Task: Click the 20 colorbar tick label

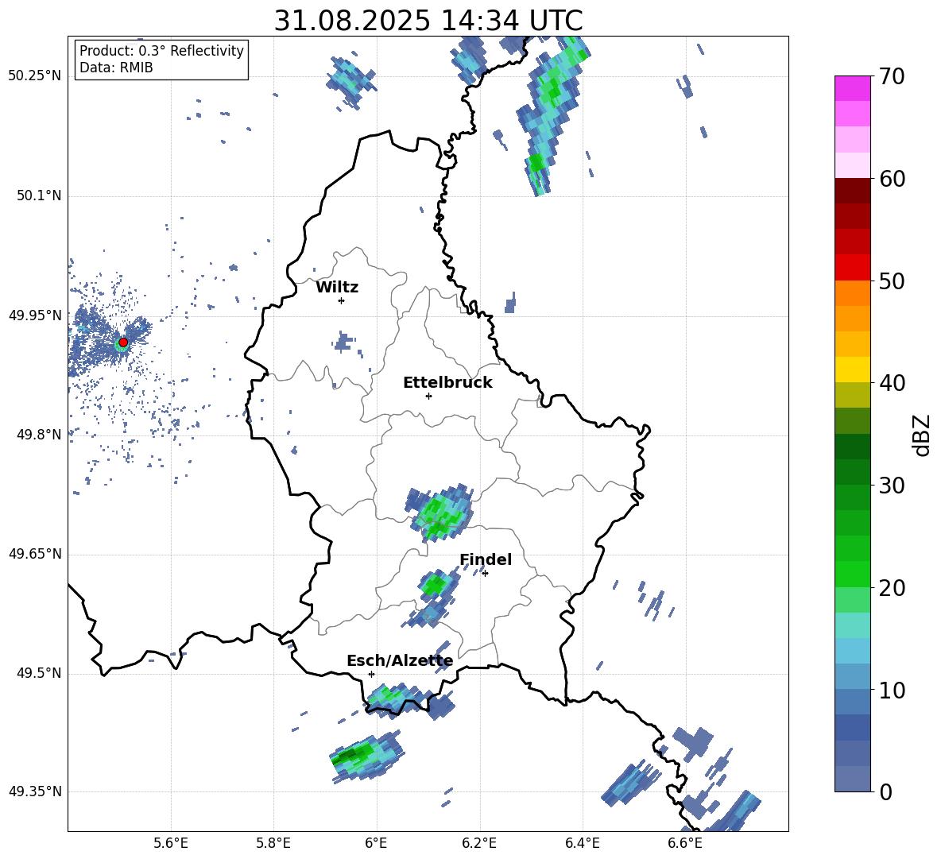Action: [892, 588]
